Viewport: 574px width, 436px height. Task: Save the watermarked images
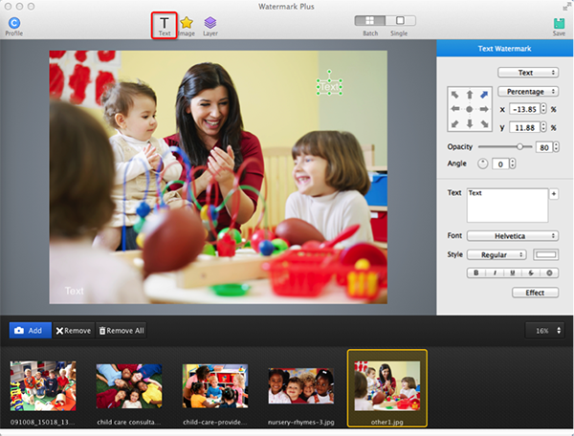(x=558, y=23)
